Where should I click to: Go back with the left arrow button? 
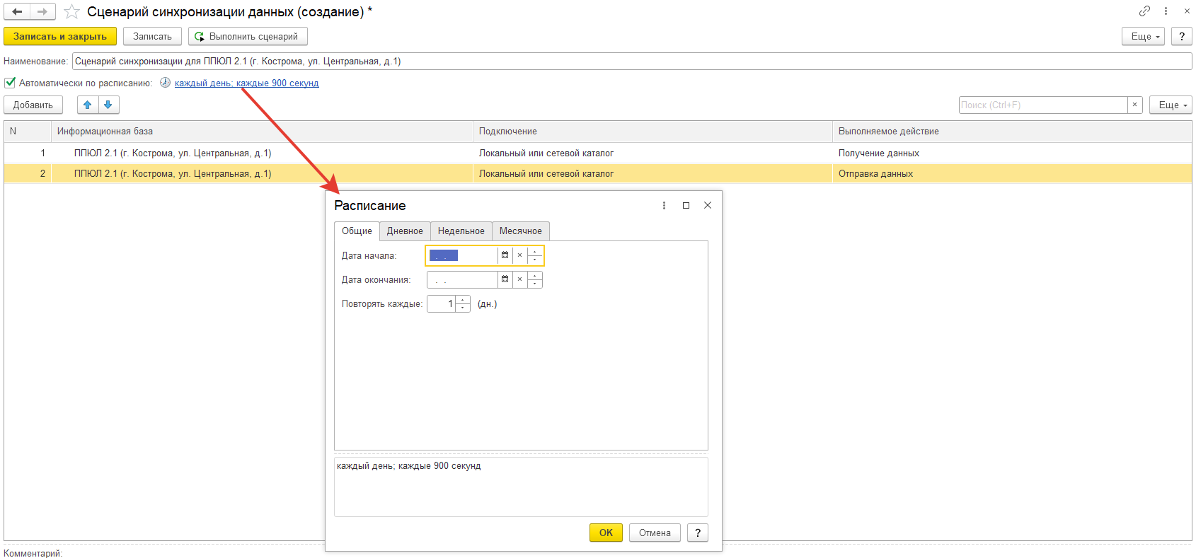[17, 11]
